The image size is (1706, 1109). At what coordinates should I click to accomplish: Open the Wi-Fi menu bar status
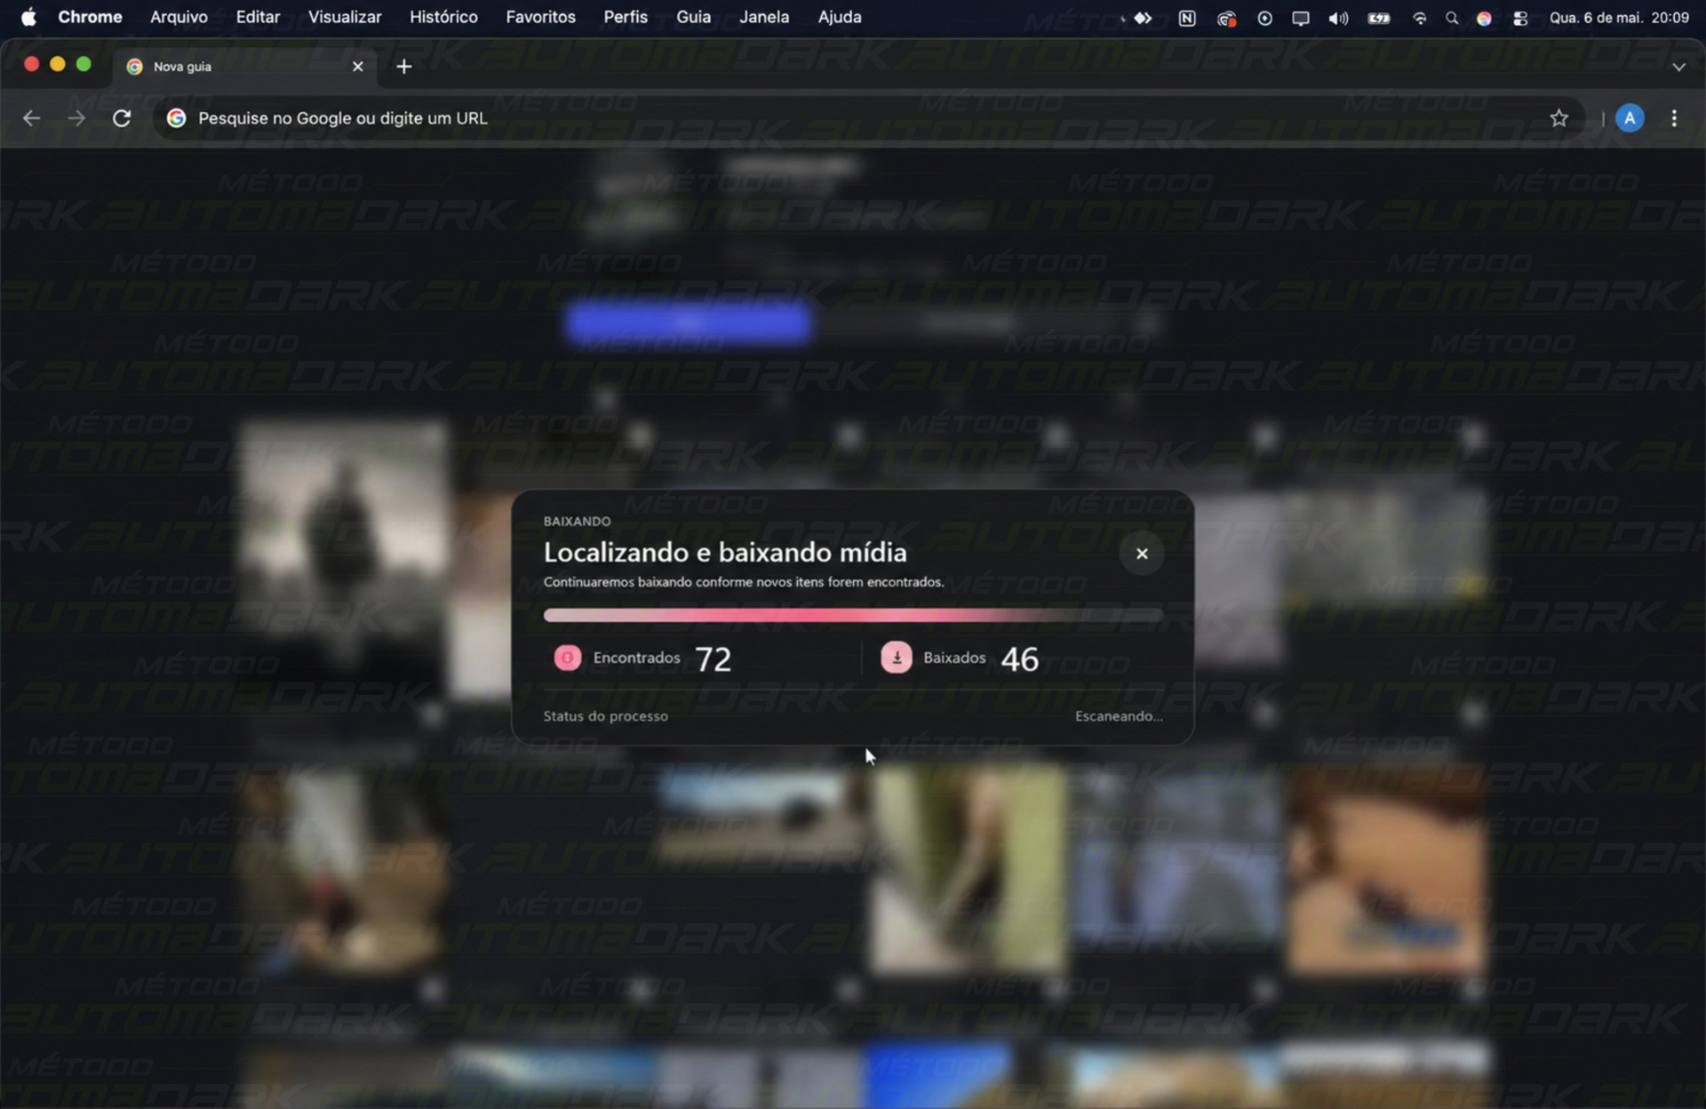1419,18
